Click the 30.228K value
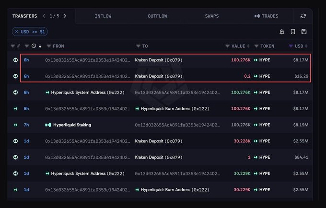 (x=242, y=141)
